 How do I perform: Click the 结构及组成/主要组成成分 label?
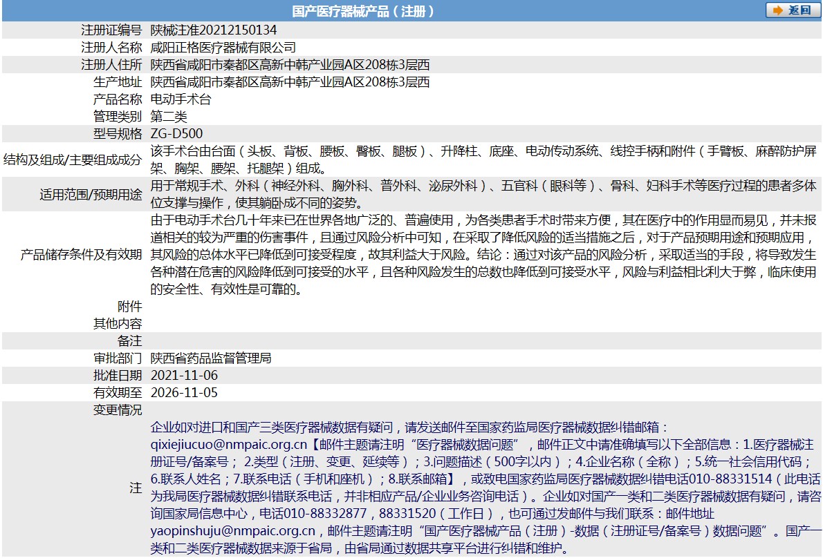point(73,160)
